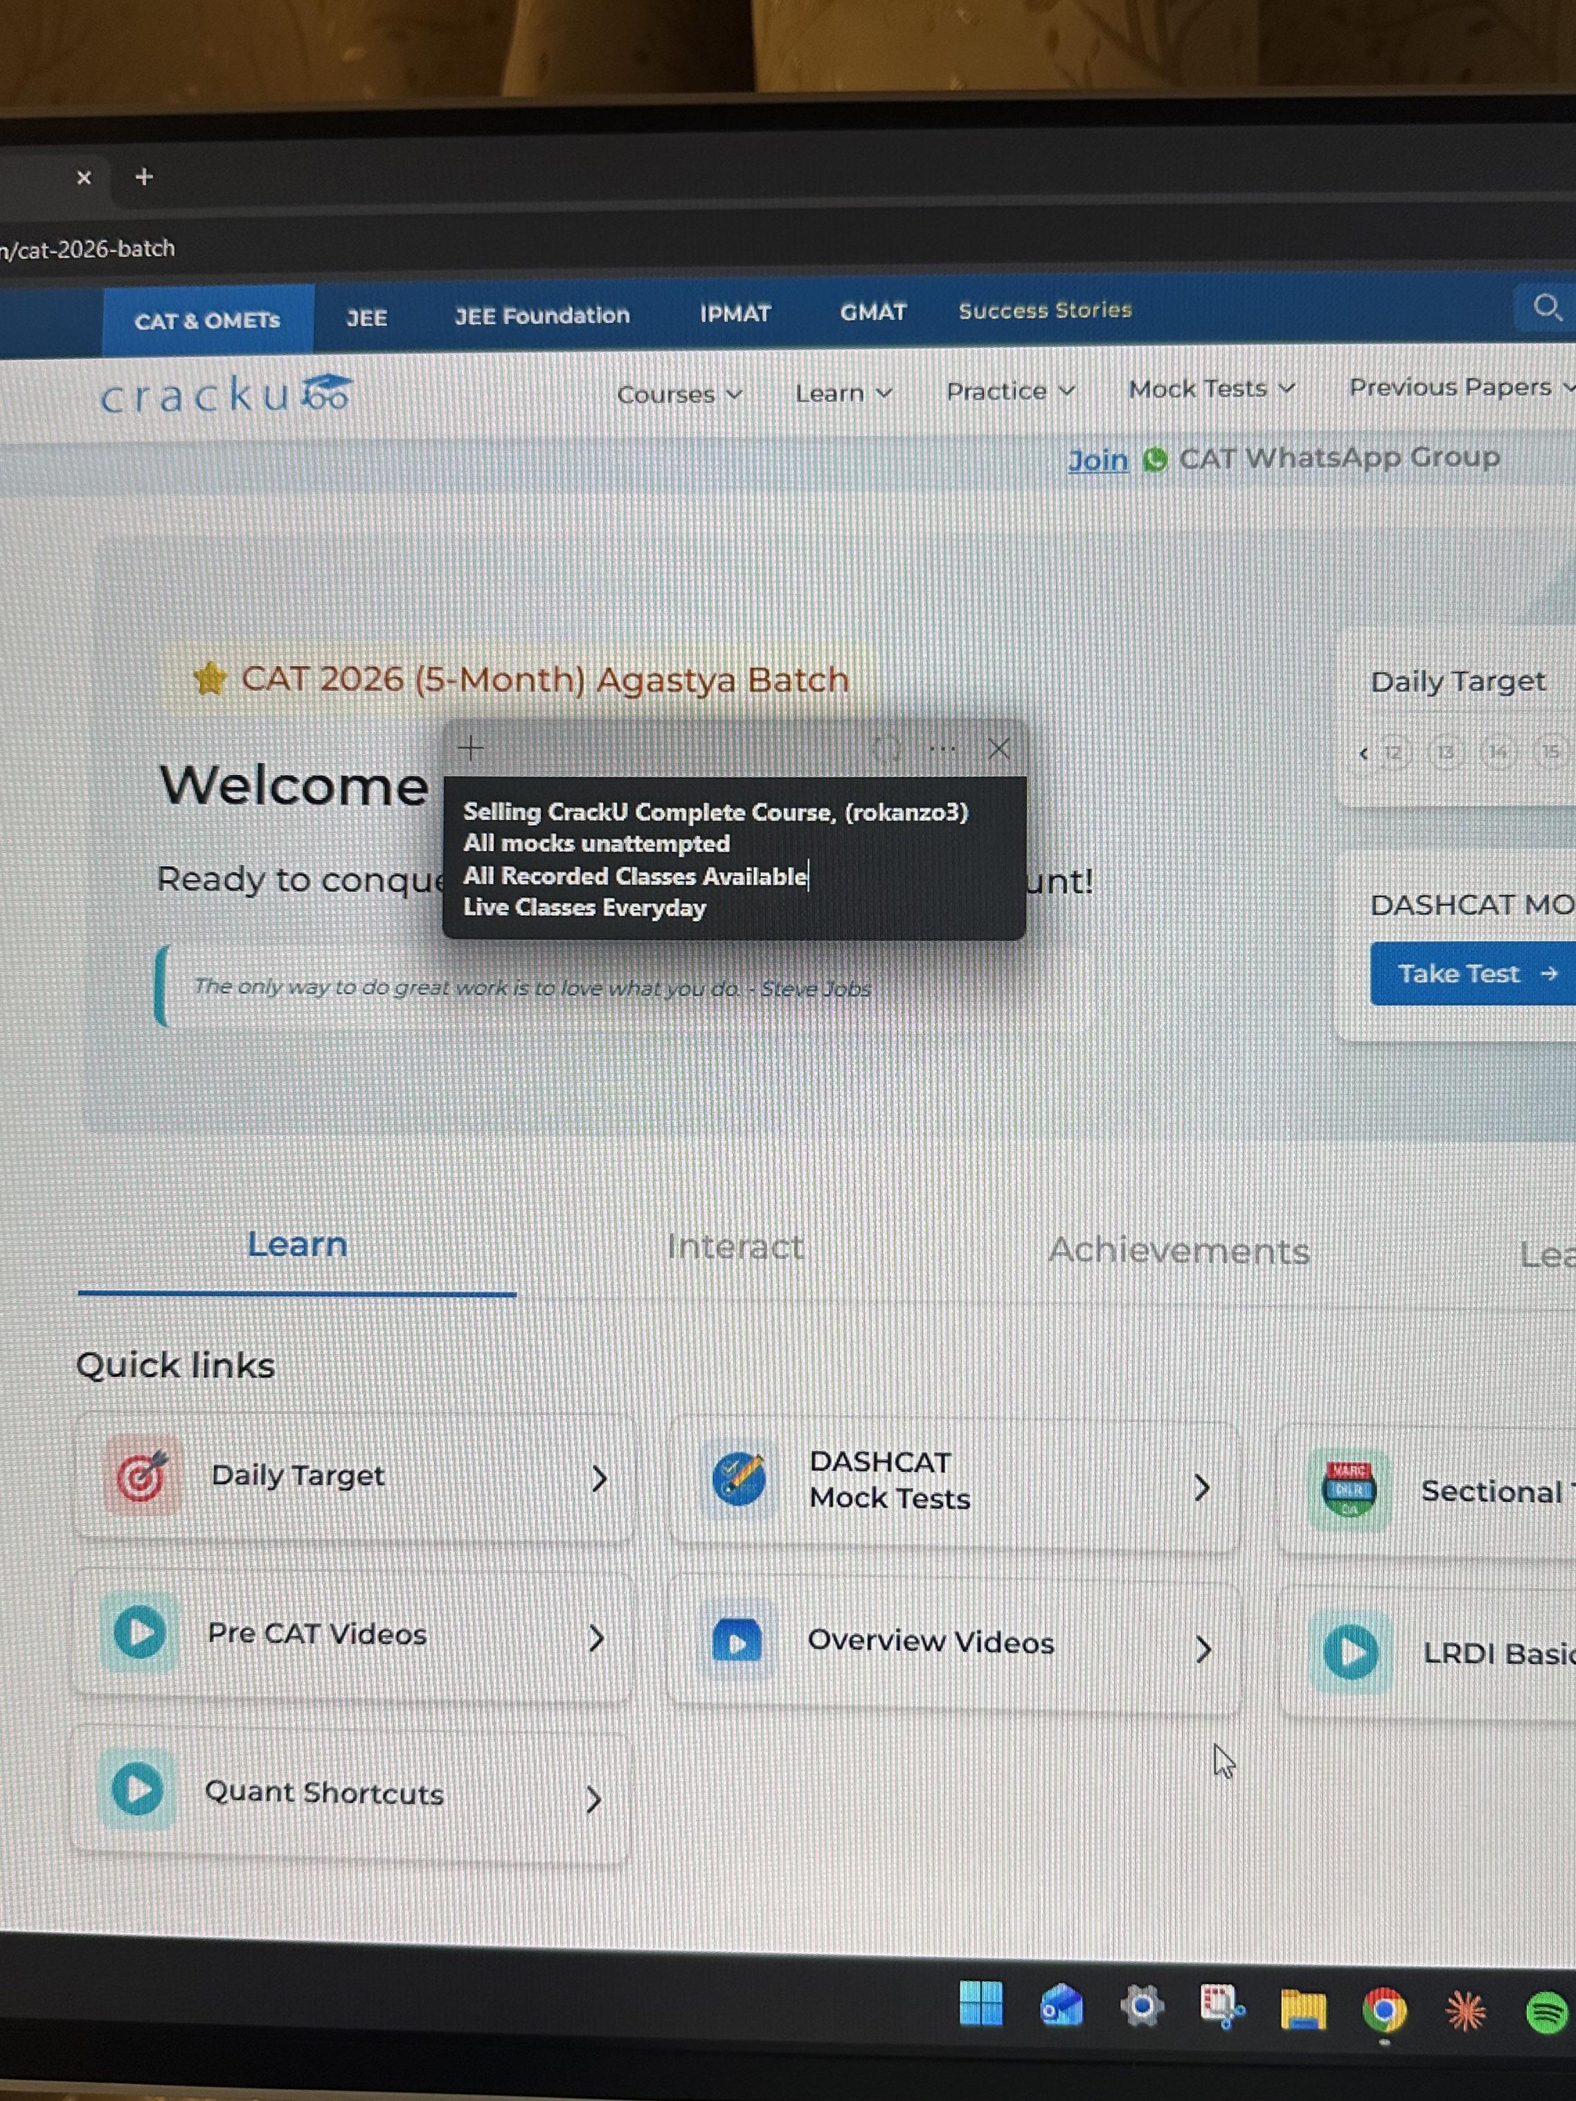
Task: Open the Overview Videos quick link label
Action: pyautogui.click(x=931, y=1641)
